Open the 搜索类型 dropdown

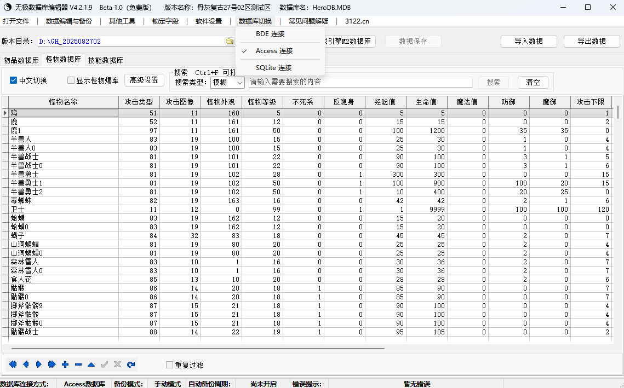(239, 83)
